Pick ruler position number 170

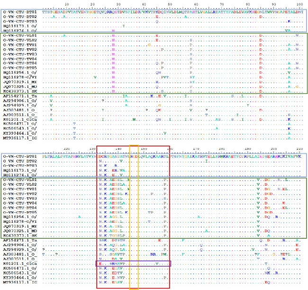pyautogui.click(x=196, y=149)
